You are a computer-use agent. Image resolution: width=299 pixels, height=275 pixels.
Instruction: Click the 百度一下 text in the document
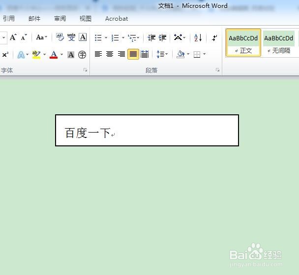[x=88, y=133]
